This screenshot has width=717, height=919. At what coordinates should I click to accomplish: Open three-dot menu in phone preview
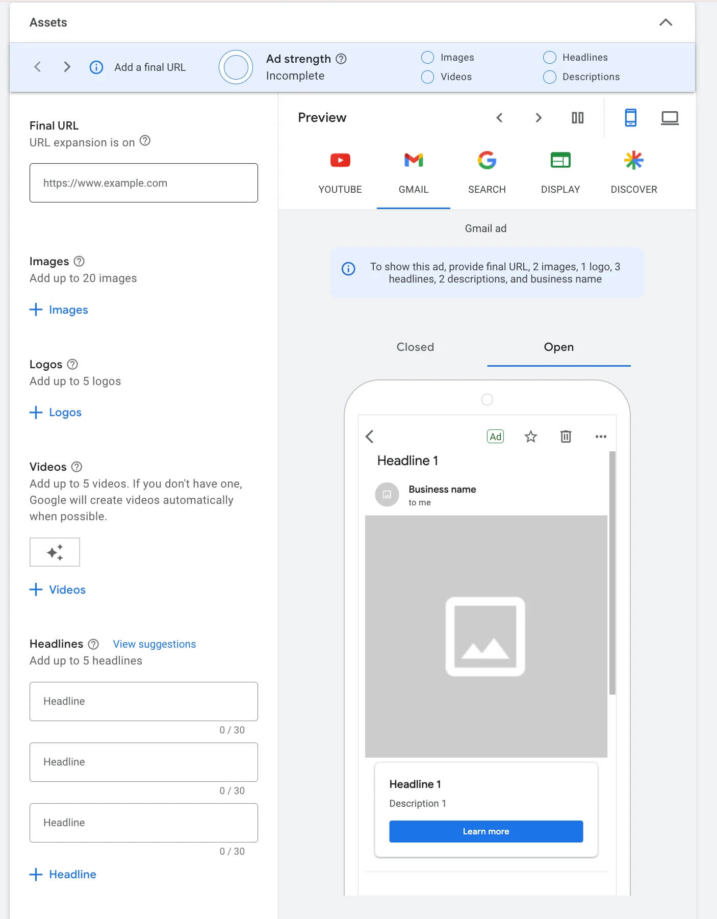pos(601,437)
